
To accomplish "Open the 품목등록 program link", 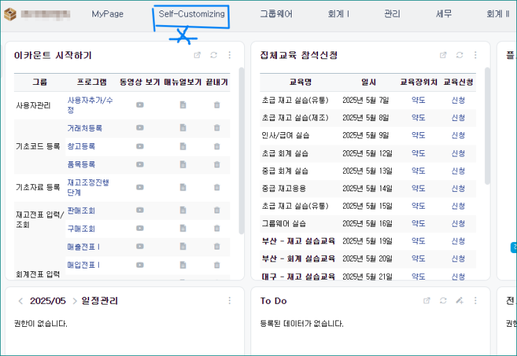I will tap(81, 164).
